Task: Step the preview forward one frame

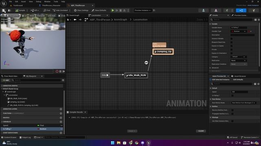Action: click(64, 71)
